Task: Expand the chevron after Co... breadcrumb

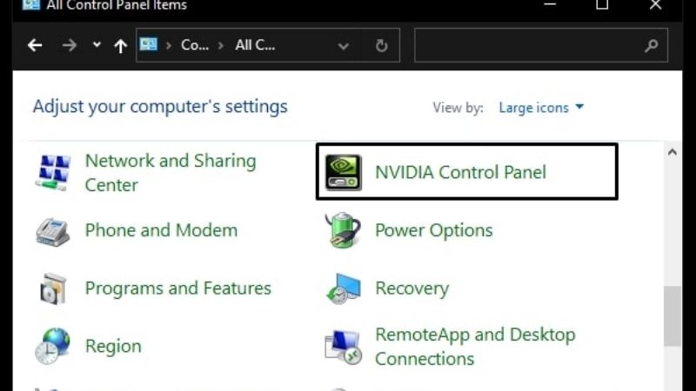Action: (x=221, y=45)
